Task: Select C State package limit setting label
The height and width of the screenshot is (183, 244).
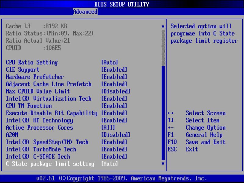Action: 50,164
